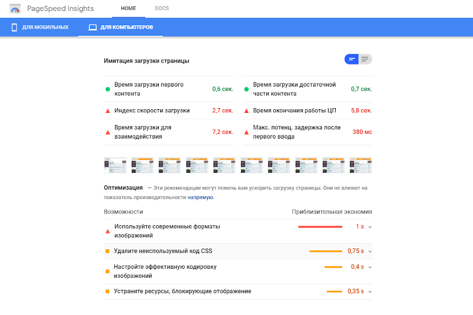Expand the modern image formats recommendation

coord(370,227)
